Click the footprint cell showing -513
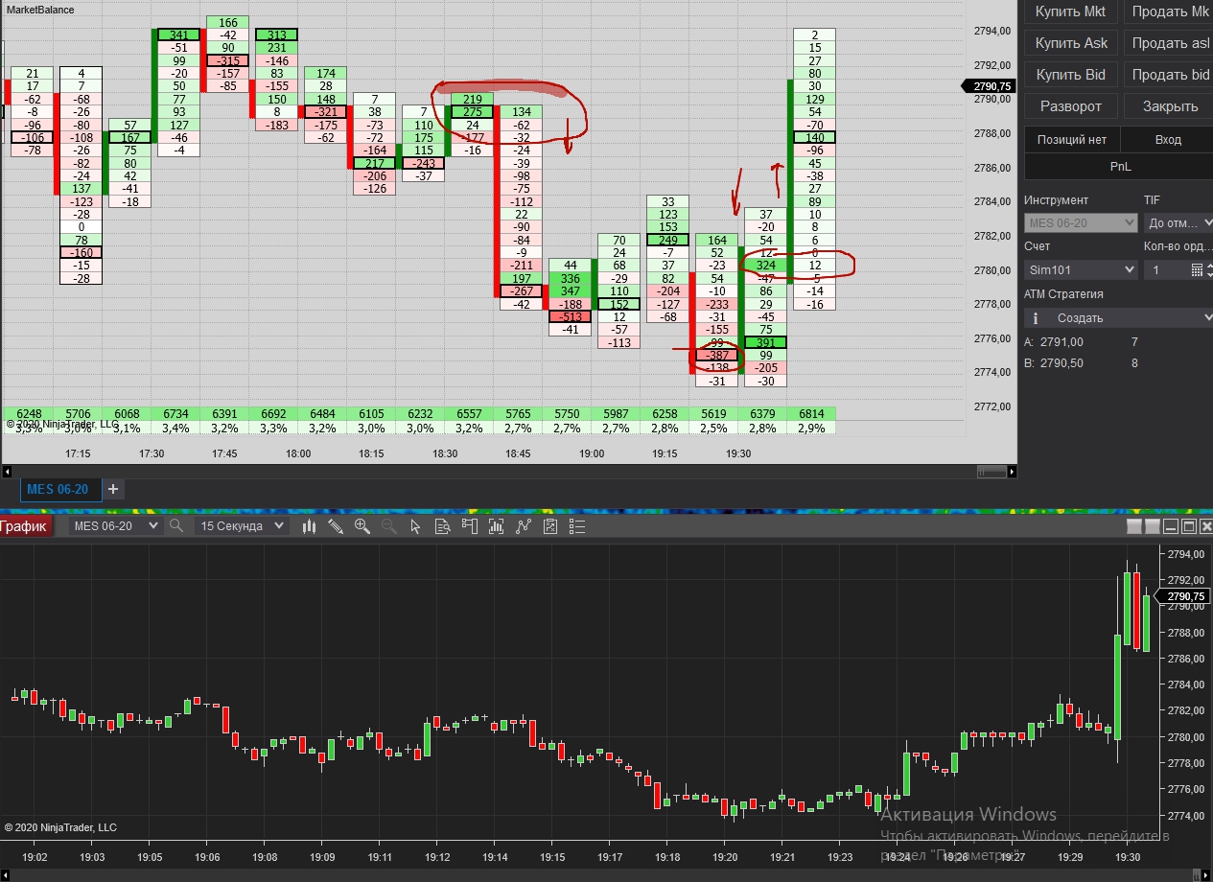 571,317
